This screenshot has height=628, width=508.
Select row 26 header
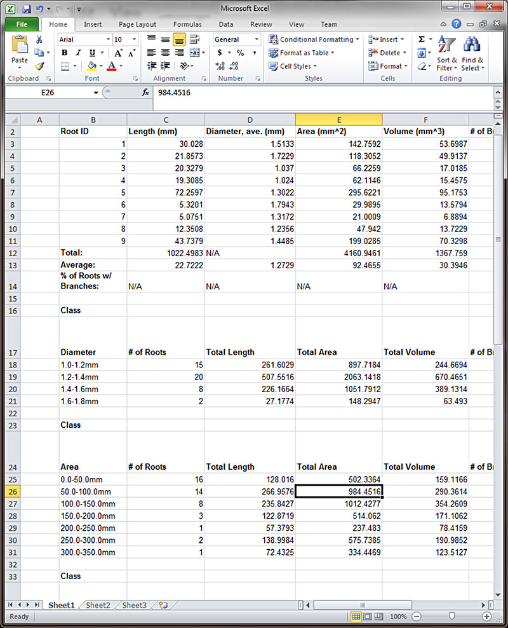[x=13, y=491]
